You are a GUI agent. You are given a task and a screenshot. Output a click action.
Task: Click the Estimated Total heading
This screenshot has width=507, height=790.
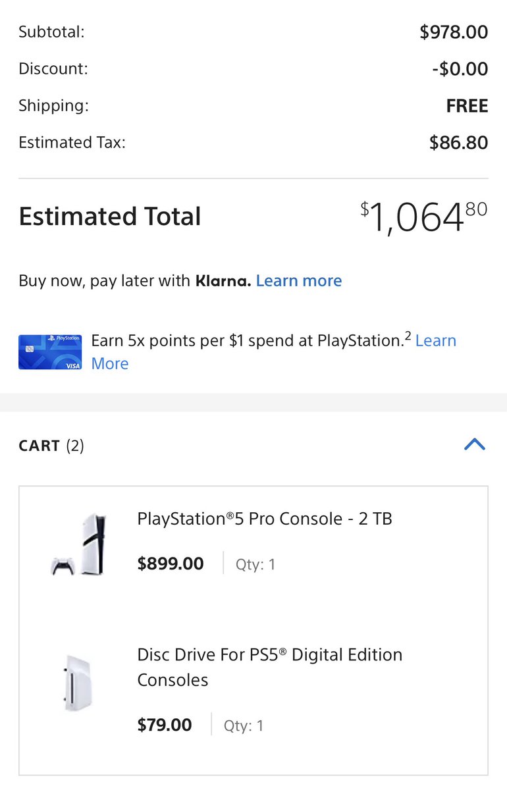pos(110,217)
